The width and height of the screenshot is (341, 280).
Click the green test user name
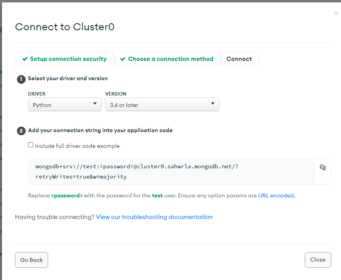coord(157,195)
